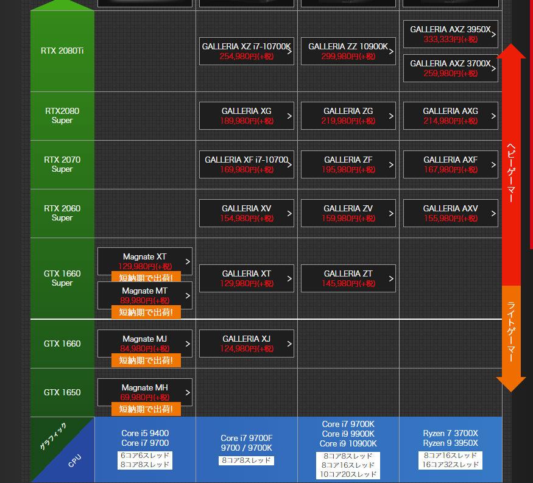
Task: Select the GALLERIA ZG product card
Action: pyautogui.click(x=348, y=116)
